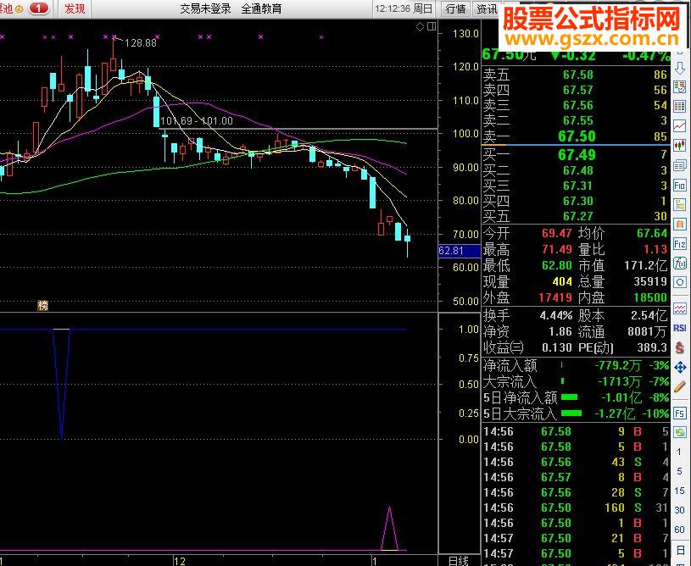Click the F5 chart switch icon
Screen dimensions: 691x566
[x=679, y=413]
